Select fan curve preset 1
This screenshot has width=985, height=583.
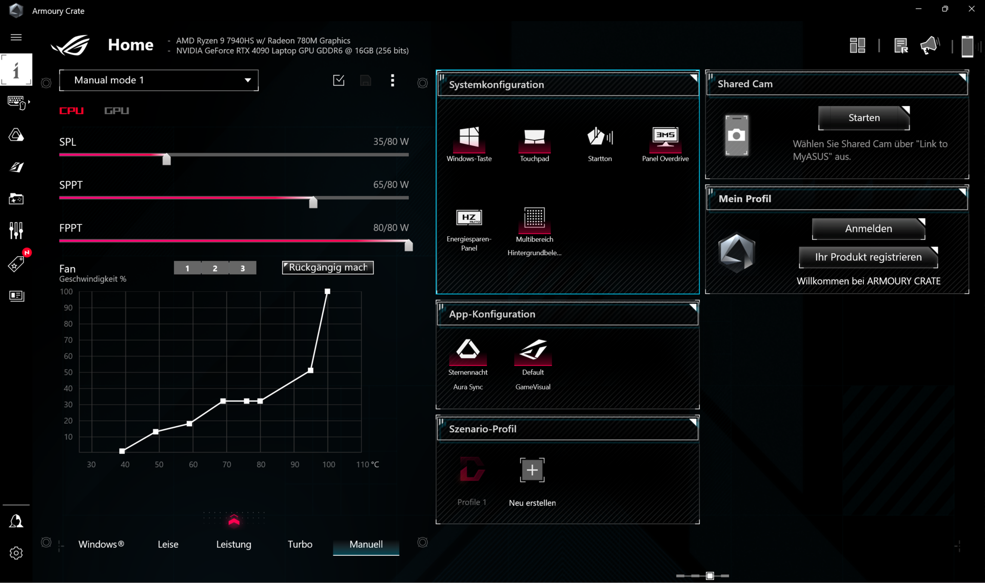click(187, 268)
